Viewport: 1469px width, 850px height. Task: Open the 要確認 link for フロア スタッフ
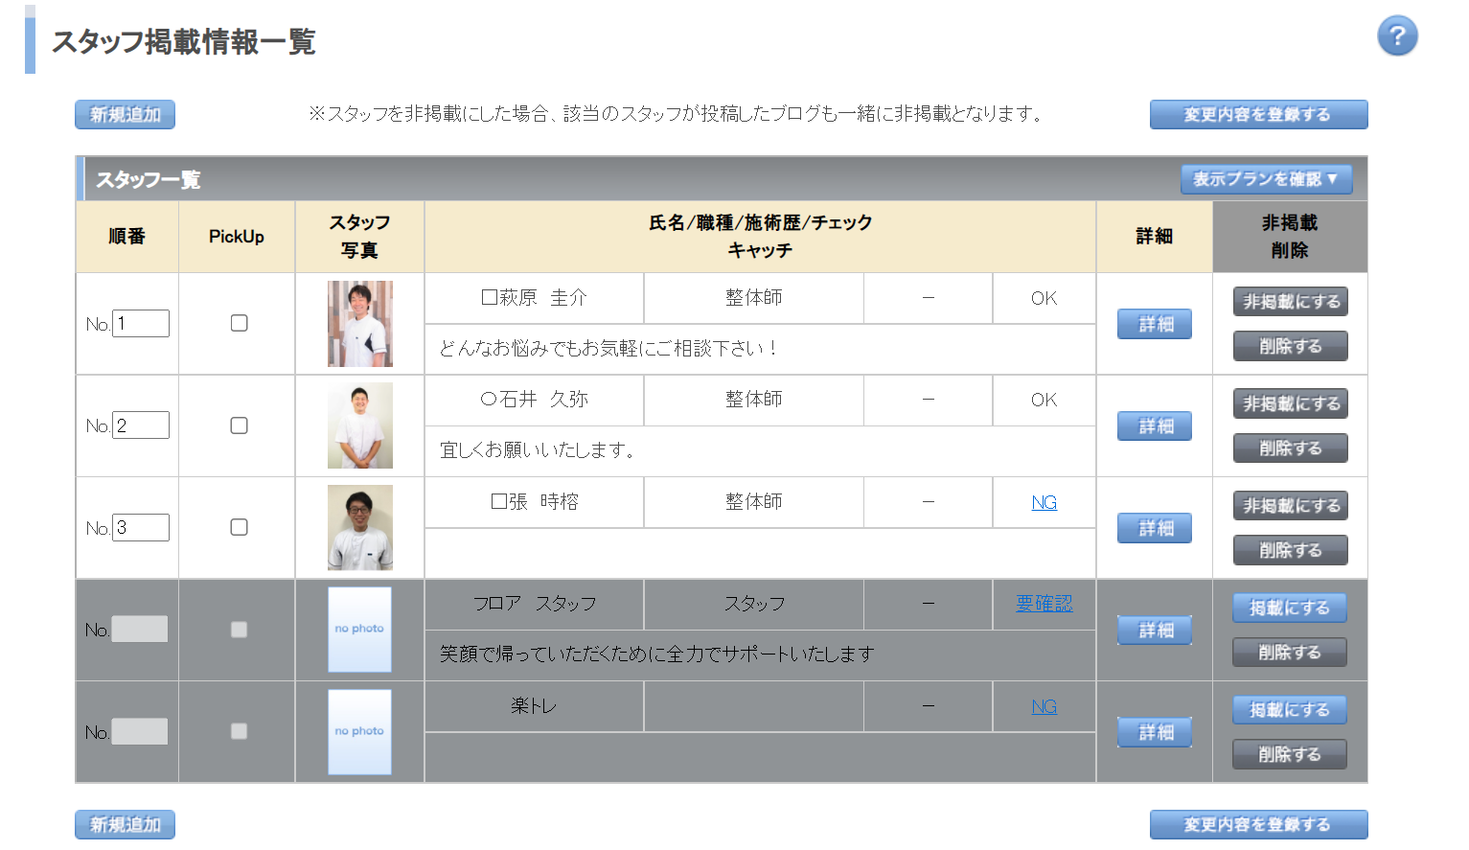(1044, 604)
